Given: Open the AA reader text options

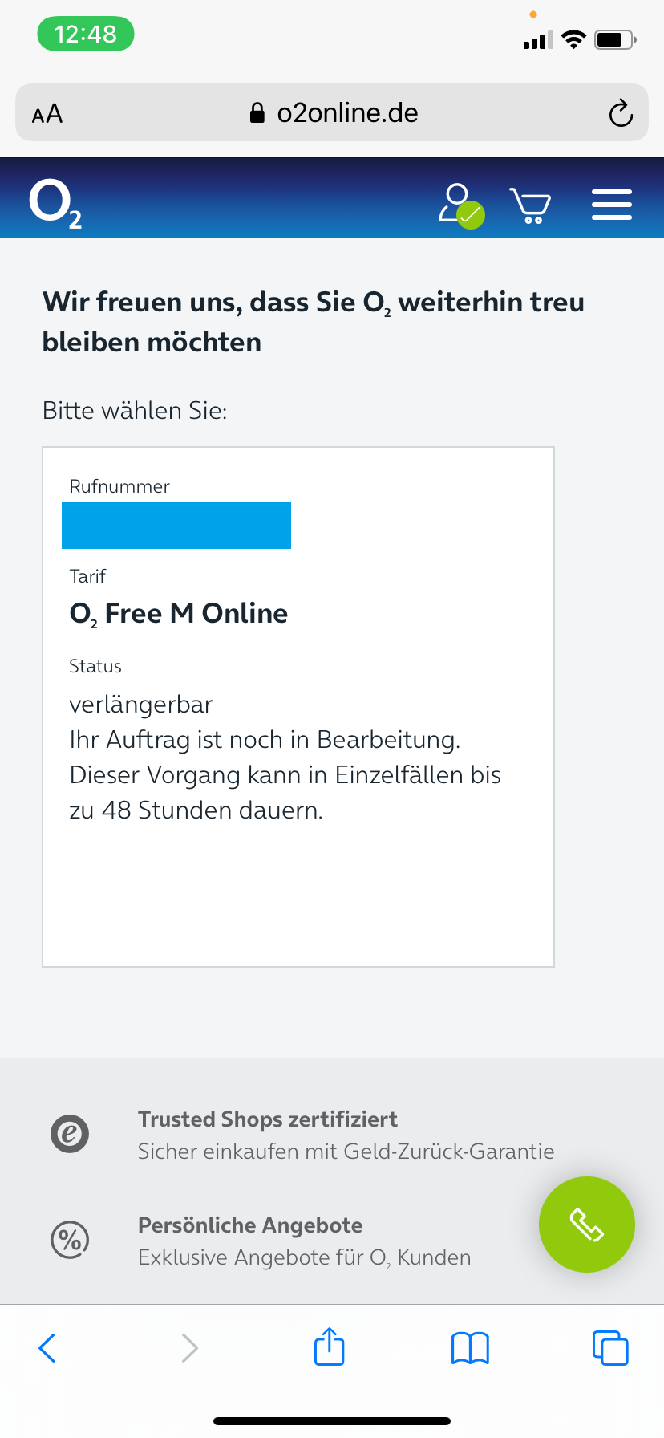Looking at the screenshot, I should pyautogui.click(x=47, y=114).
